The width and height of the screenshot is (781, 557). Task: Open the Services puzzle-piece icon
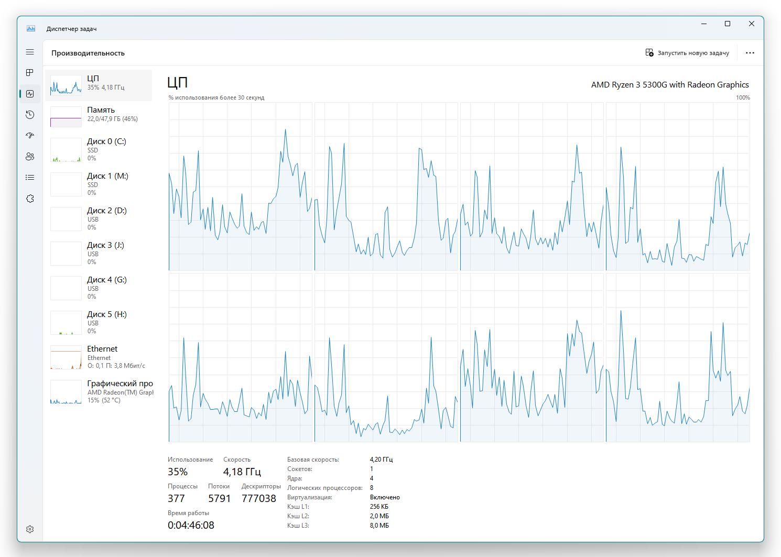pyautogui.click(x=30, y=199)
